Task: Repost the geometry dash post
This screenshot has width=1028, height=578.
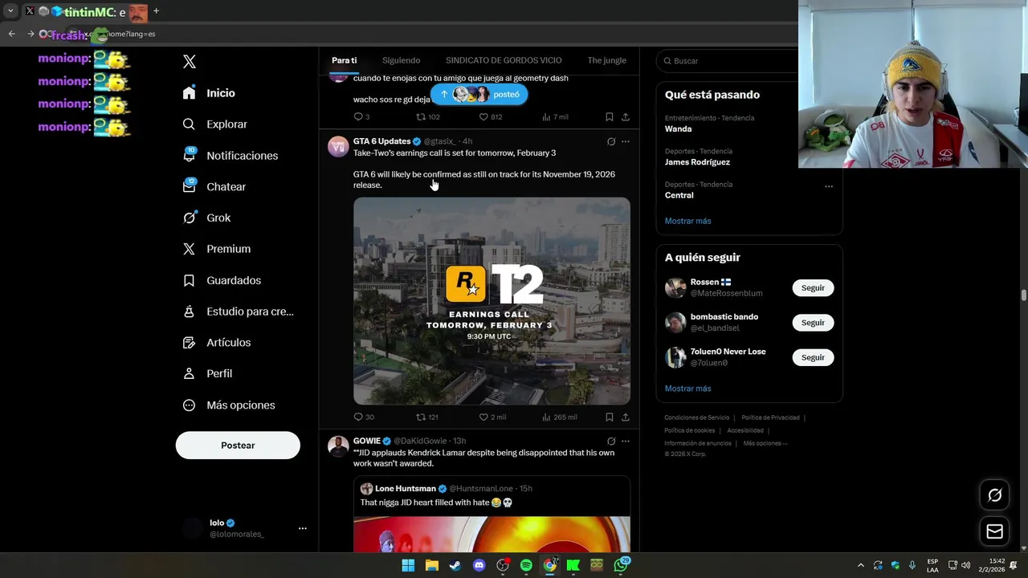Action: click(x=428, y=116)
